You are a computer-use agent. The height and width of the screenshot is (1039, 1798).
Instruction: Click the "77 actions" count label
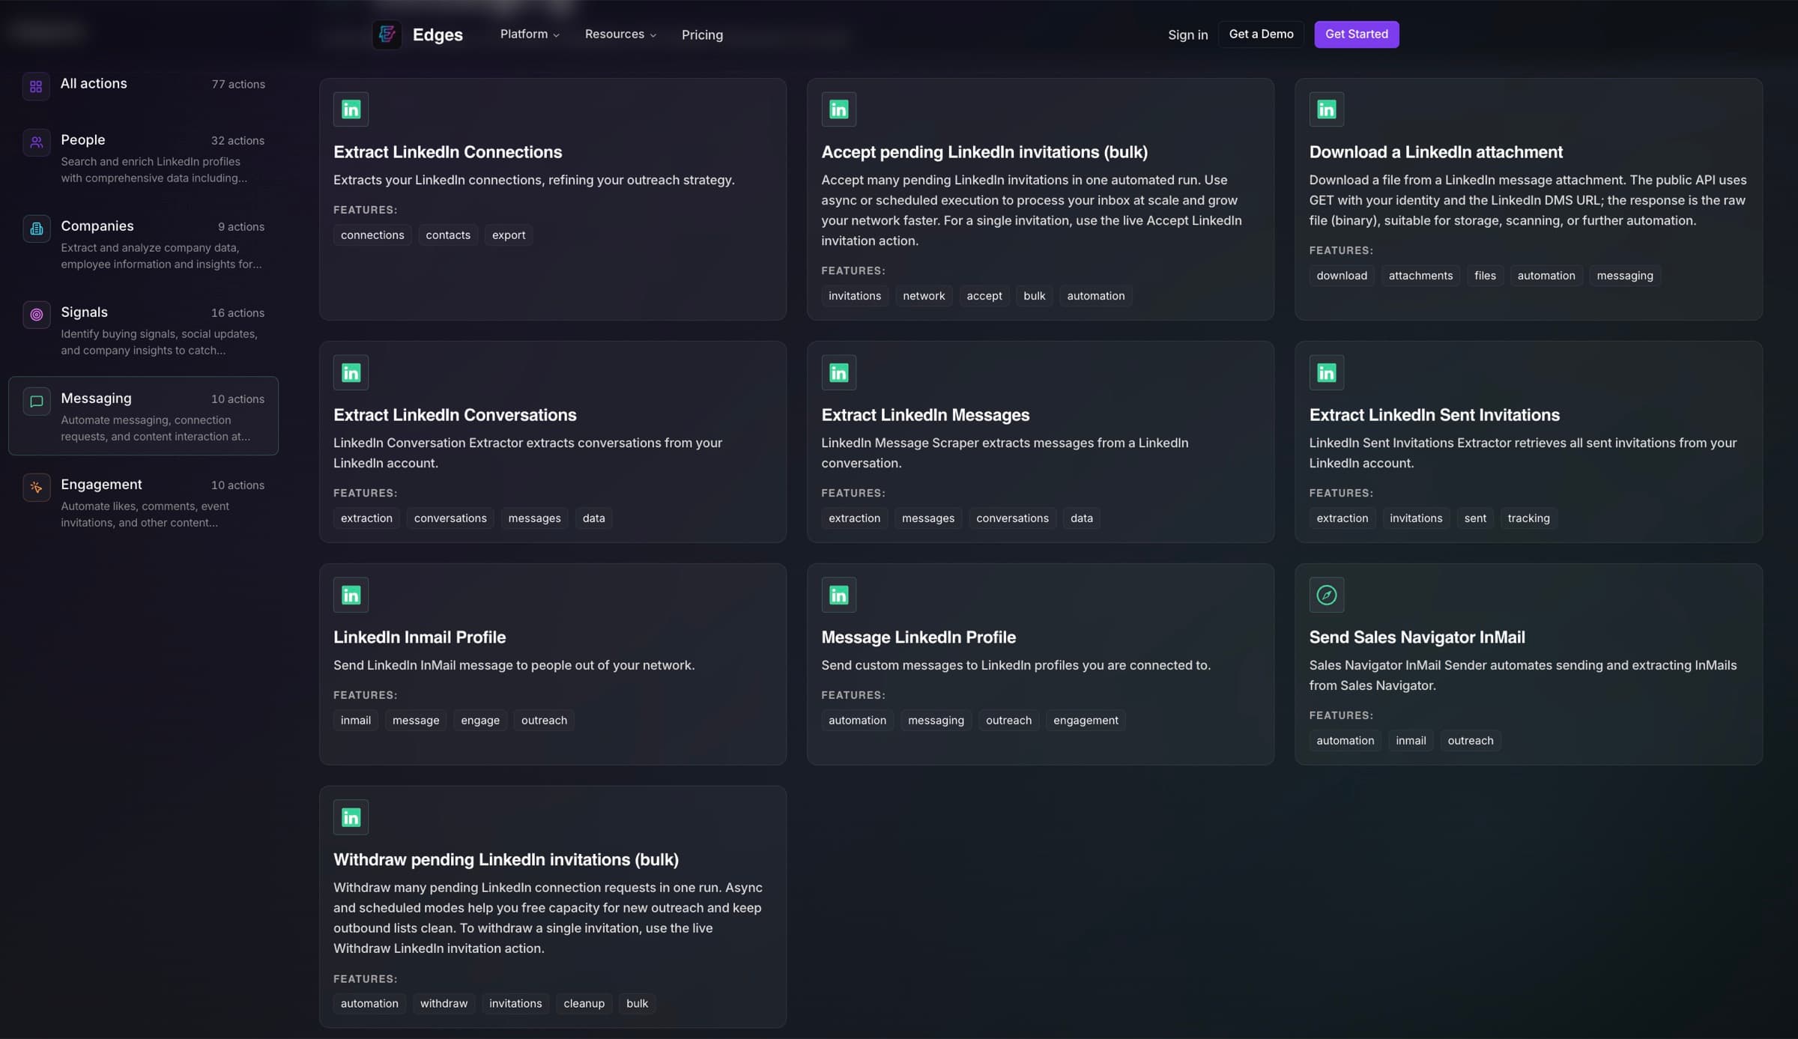click(238, 84)
